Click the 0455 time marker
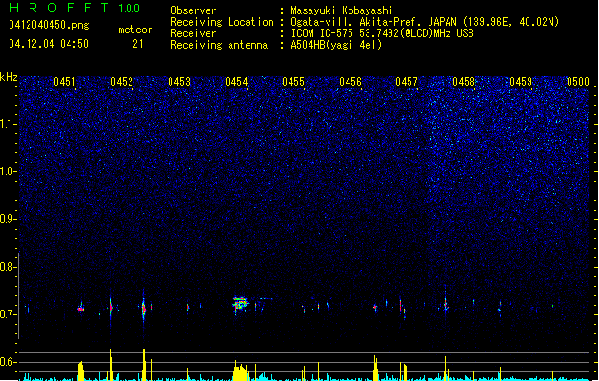 [293, 82]
